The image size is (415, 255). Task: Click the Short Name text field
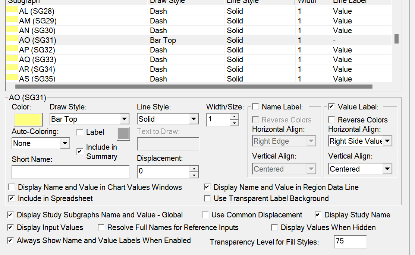click(x=70, y=172)
